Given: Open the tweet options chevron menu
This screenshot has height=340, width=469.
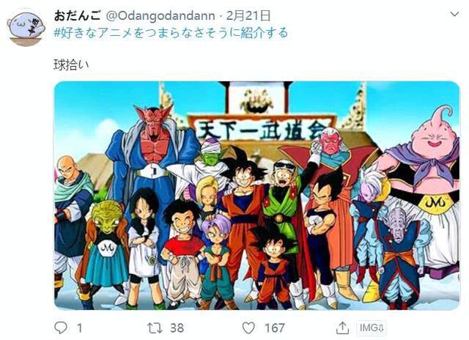Looking at the screenshot, I should (x=454, y=14).
